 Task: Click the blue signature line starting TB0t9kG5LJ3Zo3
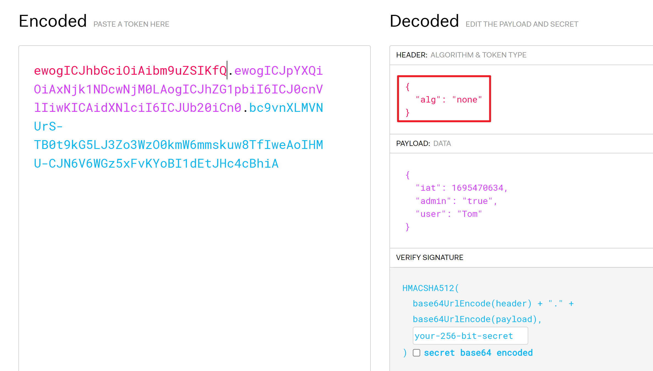point(178,145)
